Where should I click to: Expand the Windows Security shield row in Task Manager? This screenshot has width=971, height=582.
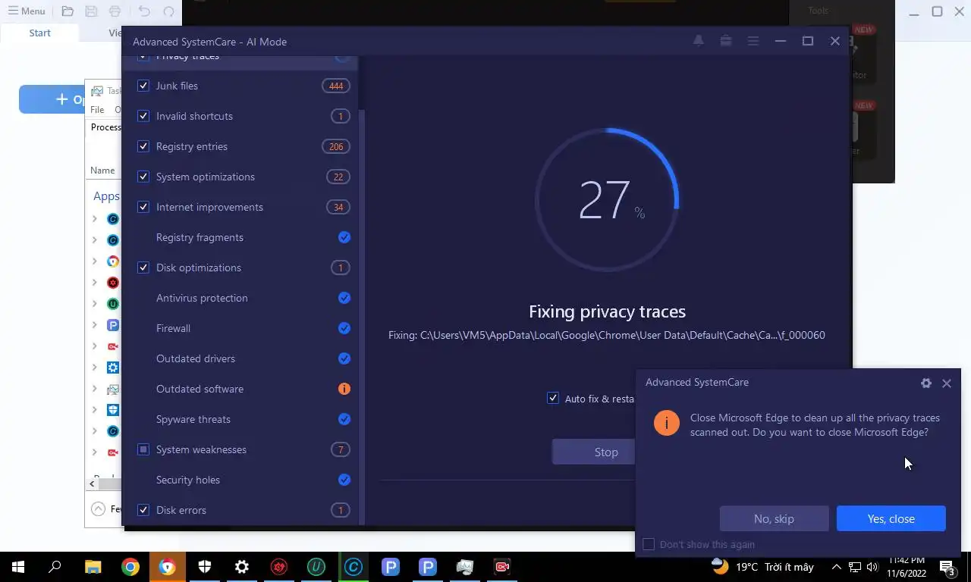click(95, 410)
